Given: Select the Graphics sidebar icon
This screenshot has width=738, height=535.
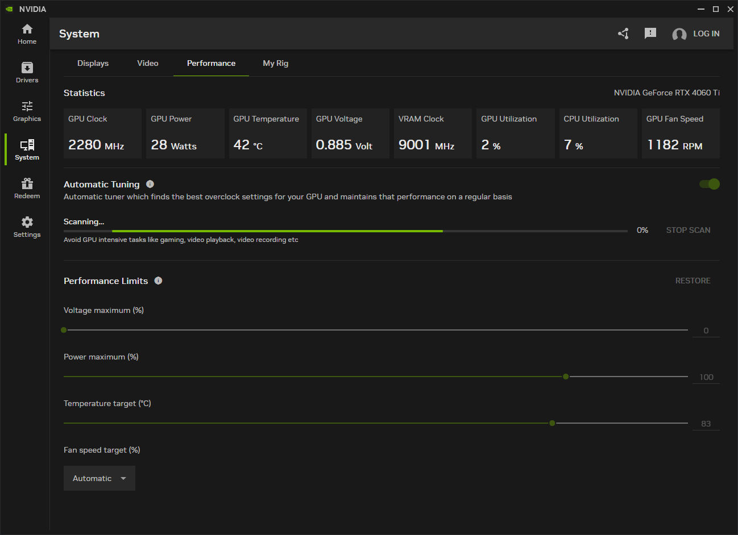Looking at the screenshot, I should click(27, 111).
